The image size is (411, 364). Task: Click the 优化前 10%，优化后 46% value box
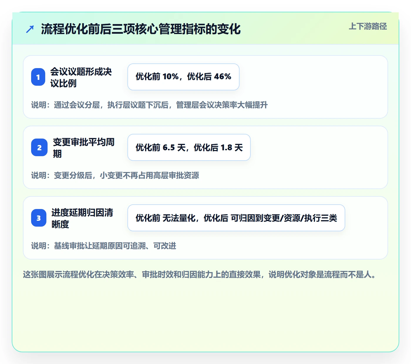(x=183, y=77)
